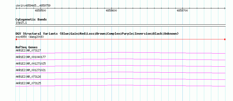The height and width of the screenshot is (101, 233).
Task: Click the black cytogenetic band 10p15.1 bar
Action: (120, 25)
